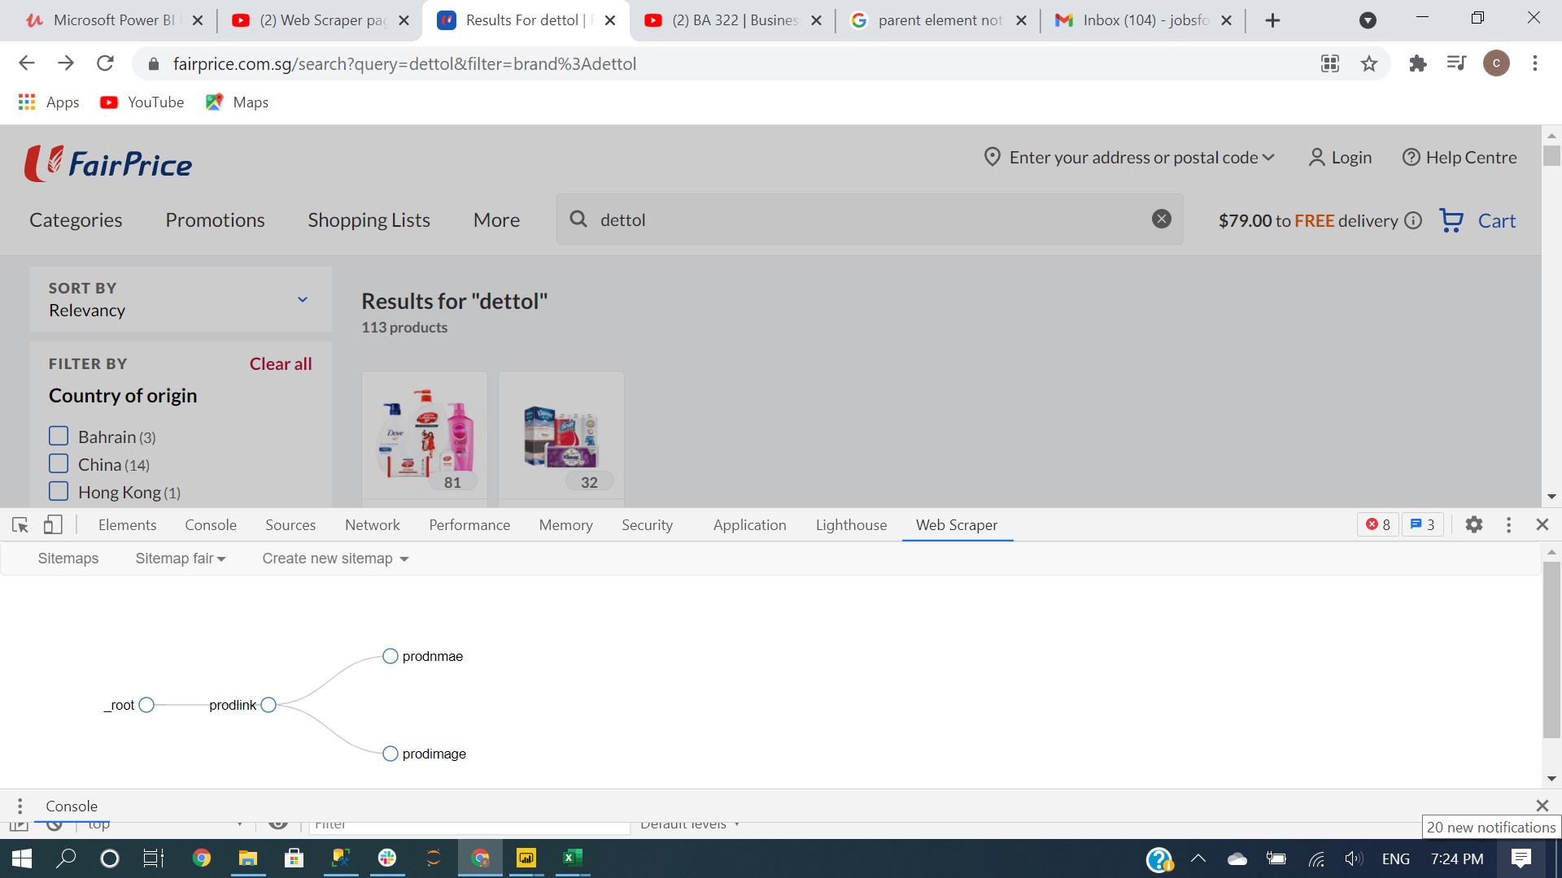
Task: Click the Cart shopping icon
Action: click(x=1451, y=220)
